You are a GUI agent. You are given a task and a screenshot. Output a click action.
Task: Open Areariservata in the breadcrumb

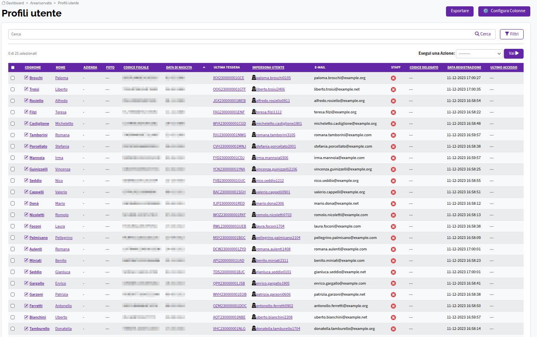(41, 3)
